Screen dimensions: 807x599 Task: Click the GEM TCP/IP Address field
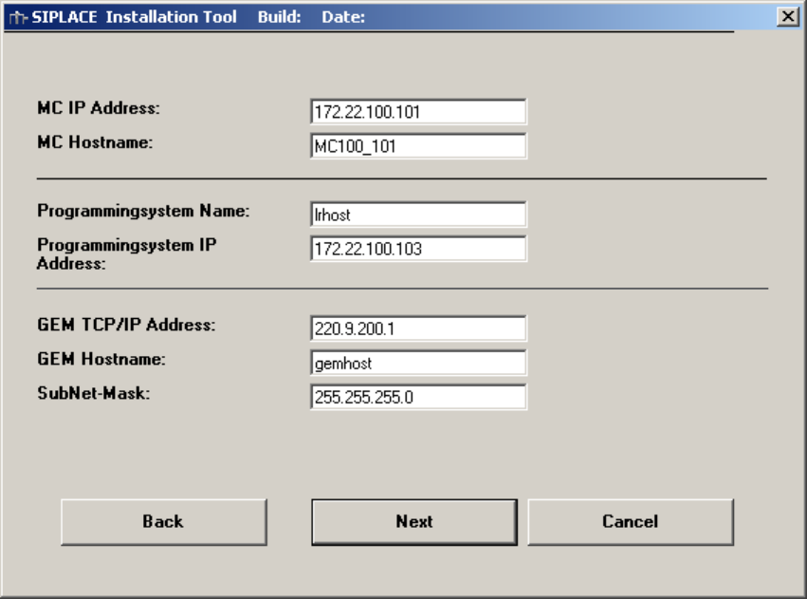point(418,328)
